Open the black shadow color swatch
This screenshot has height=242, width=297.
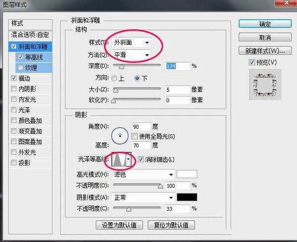[x=187, y=197]
